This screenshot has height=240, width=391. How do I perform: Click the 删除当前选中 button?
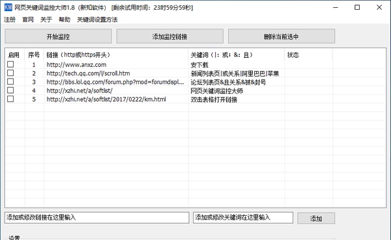pyautogui.click(x=282, y=36)
